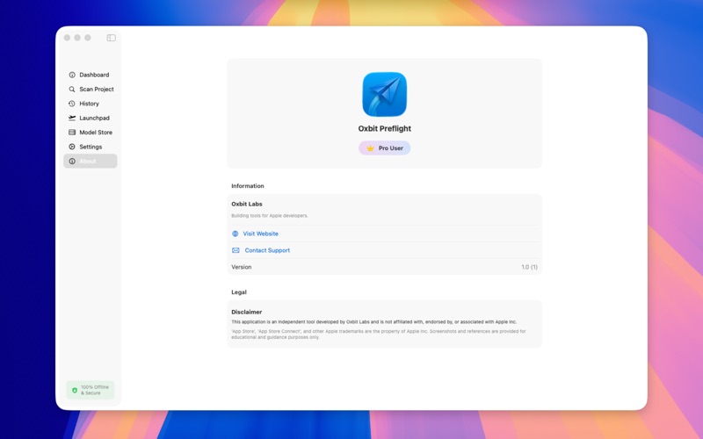Click the Oxbit Labs heading
Screen dimensions: 703x439
coord(247,204)
